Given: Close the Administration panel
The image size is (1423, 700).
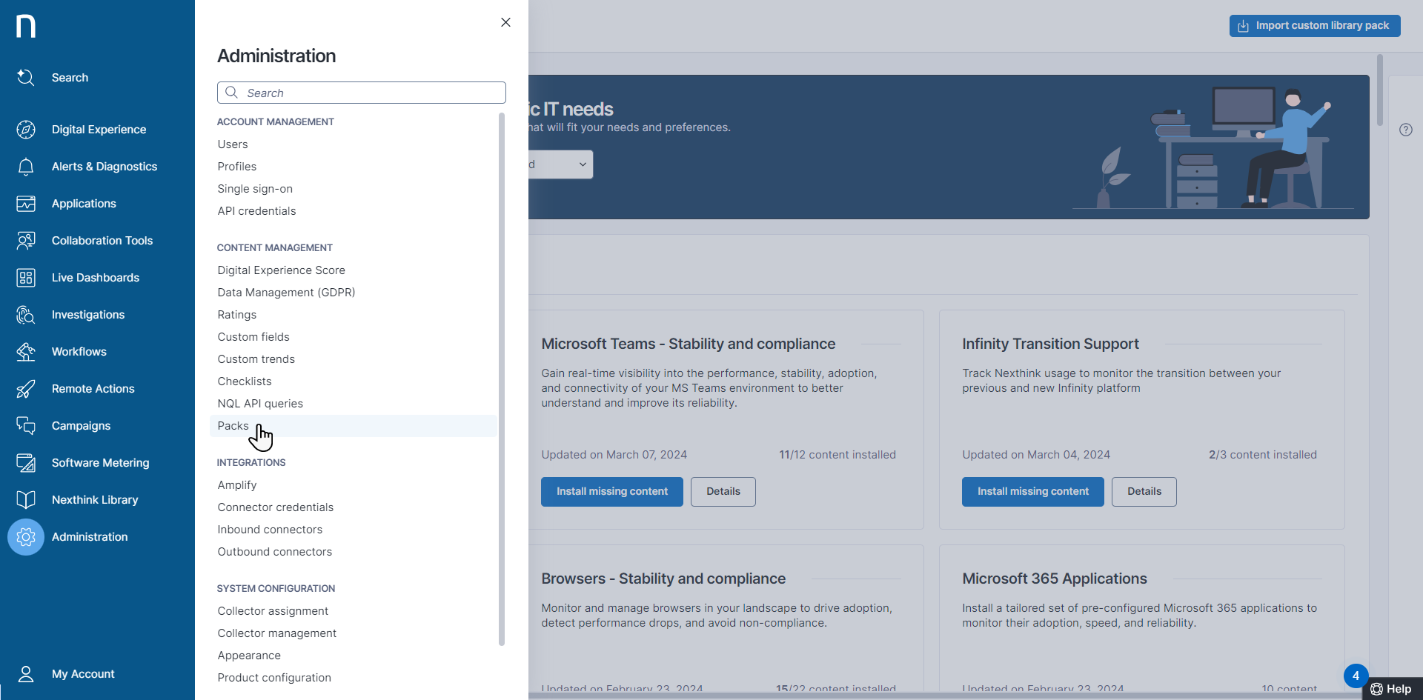Looking at the screenshot, I should tap(505, 22).
